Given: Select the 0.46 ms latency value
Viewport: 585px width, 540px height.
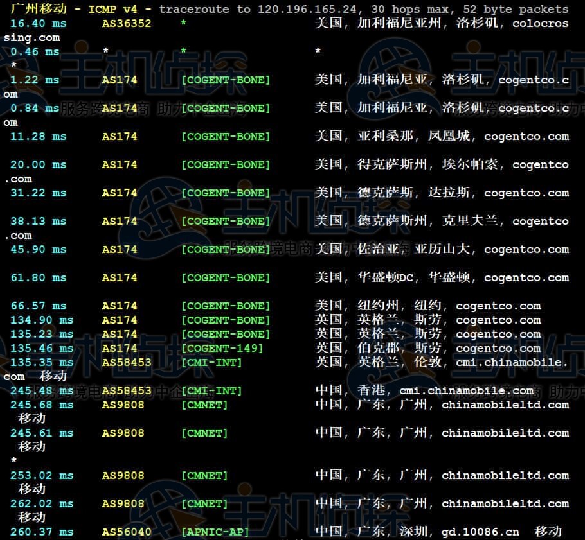Looking at the screenshot, I should [x=35, y=52].
